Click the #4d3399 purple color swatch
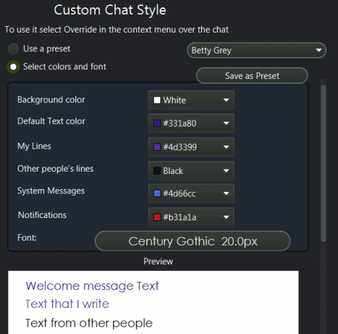The image size is (338, 334). tap(157, 147)
